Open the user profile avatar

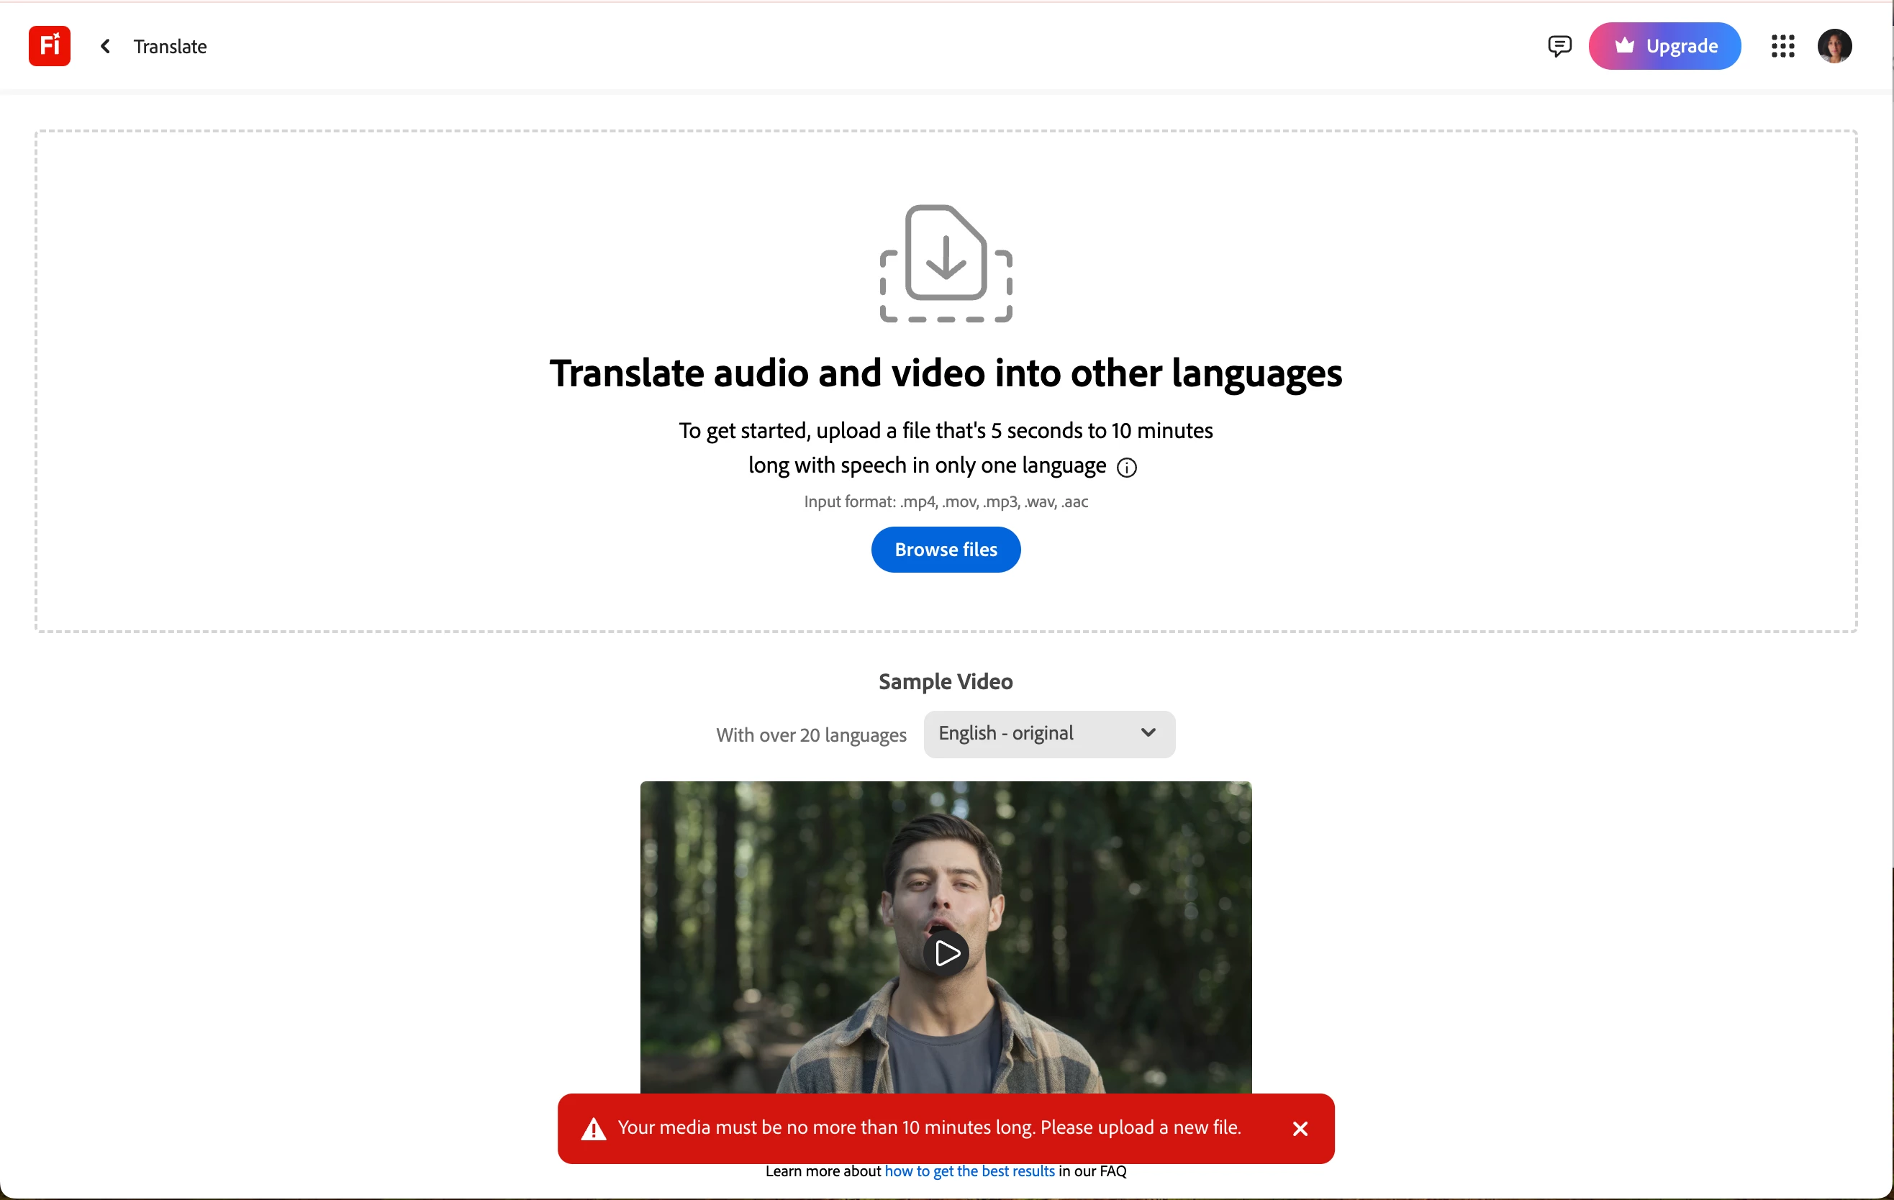click(x=1834, y=45)
